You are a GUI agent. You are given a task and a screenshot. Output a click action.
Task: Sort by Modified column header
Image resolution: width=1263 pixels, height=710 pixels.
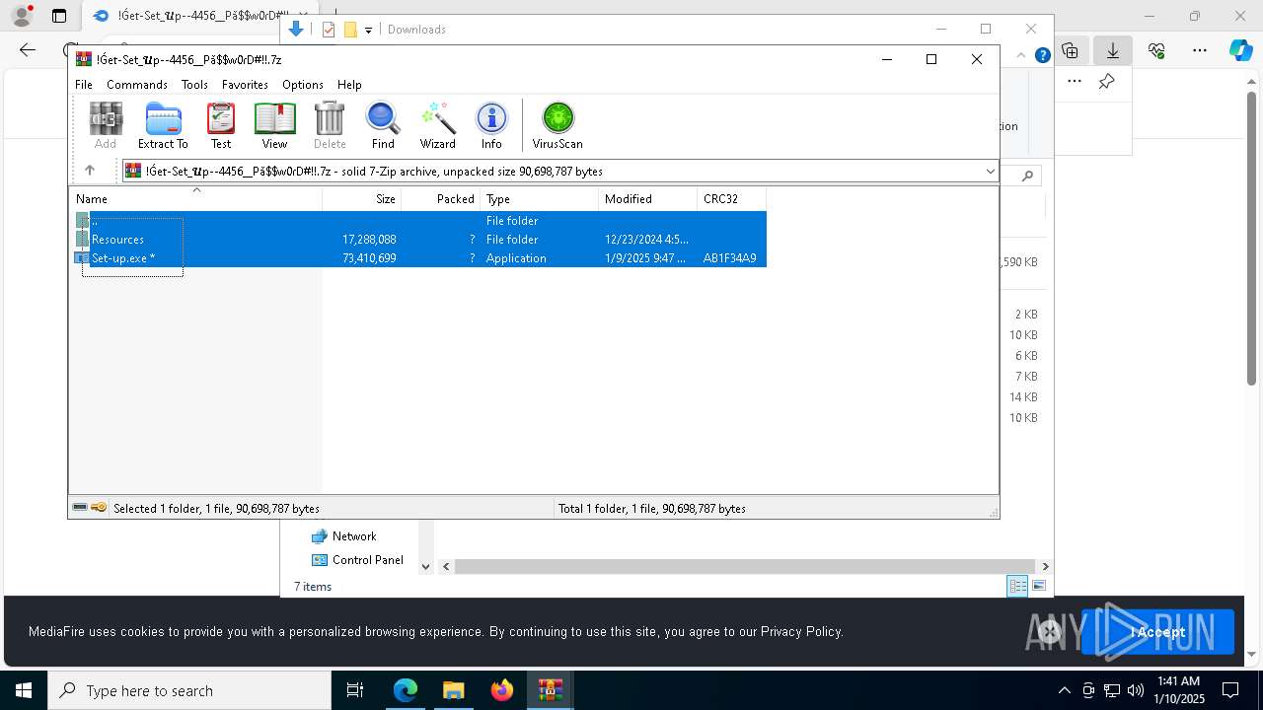[648, 199]
